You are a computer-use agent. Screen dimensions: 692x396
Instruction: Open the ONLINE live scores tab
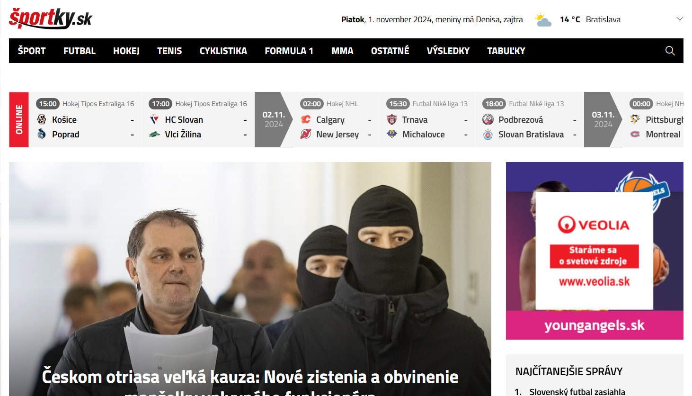point(19,119)
